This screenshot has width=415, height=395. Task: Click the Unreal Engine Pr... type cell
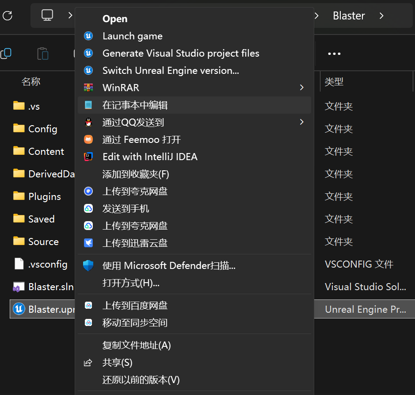pyautogui.click(x=365, y=309)
